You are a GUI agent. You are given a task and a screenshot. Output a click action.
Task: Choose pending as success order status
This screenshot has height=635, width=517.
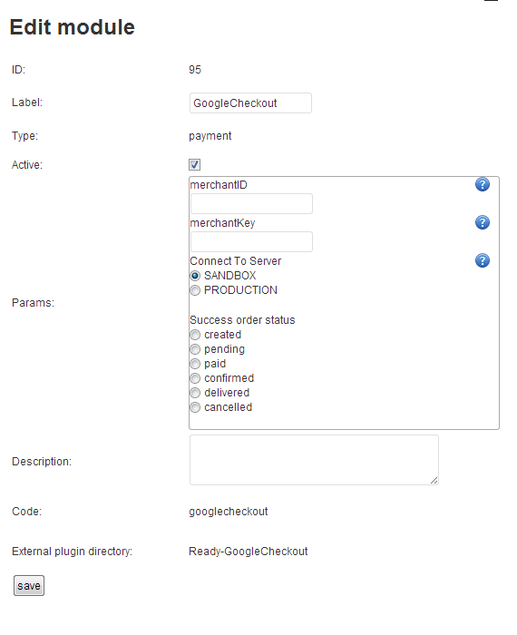coord(195,349)
